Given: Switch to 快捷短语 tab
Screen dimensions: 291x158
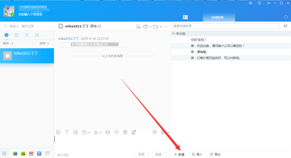Looking at the screenshot, I should coord(219,17).
